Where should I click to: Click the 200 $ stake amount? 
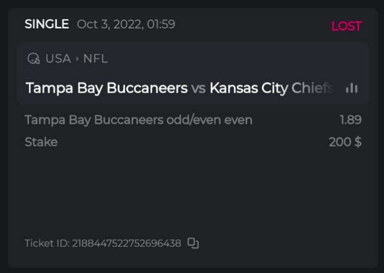(345, 142)
